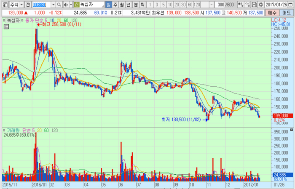Image resolution: width=295 pixels, height=189 pixels.
Task: Click the save chart floppy disk icon
Action: [254, 4]
